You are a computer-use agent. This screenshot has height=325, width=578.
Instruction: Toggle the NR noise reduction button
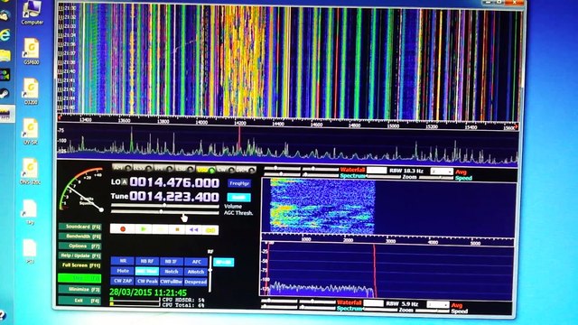pyautogui.click(x=123, y=261)
